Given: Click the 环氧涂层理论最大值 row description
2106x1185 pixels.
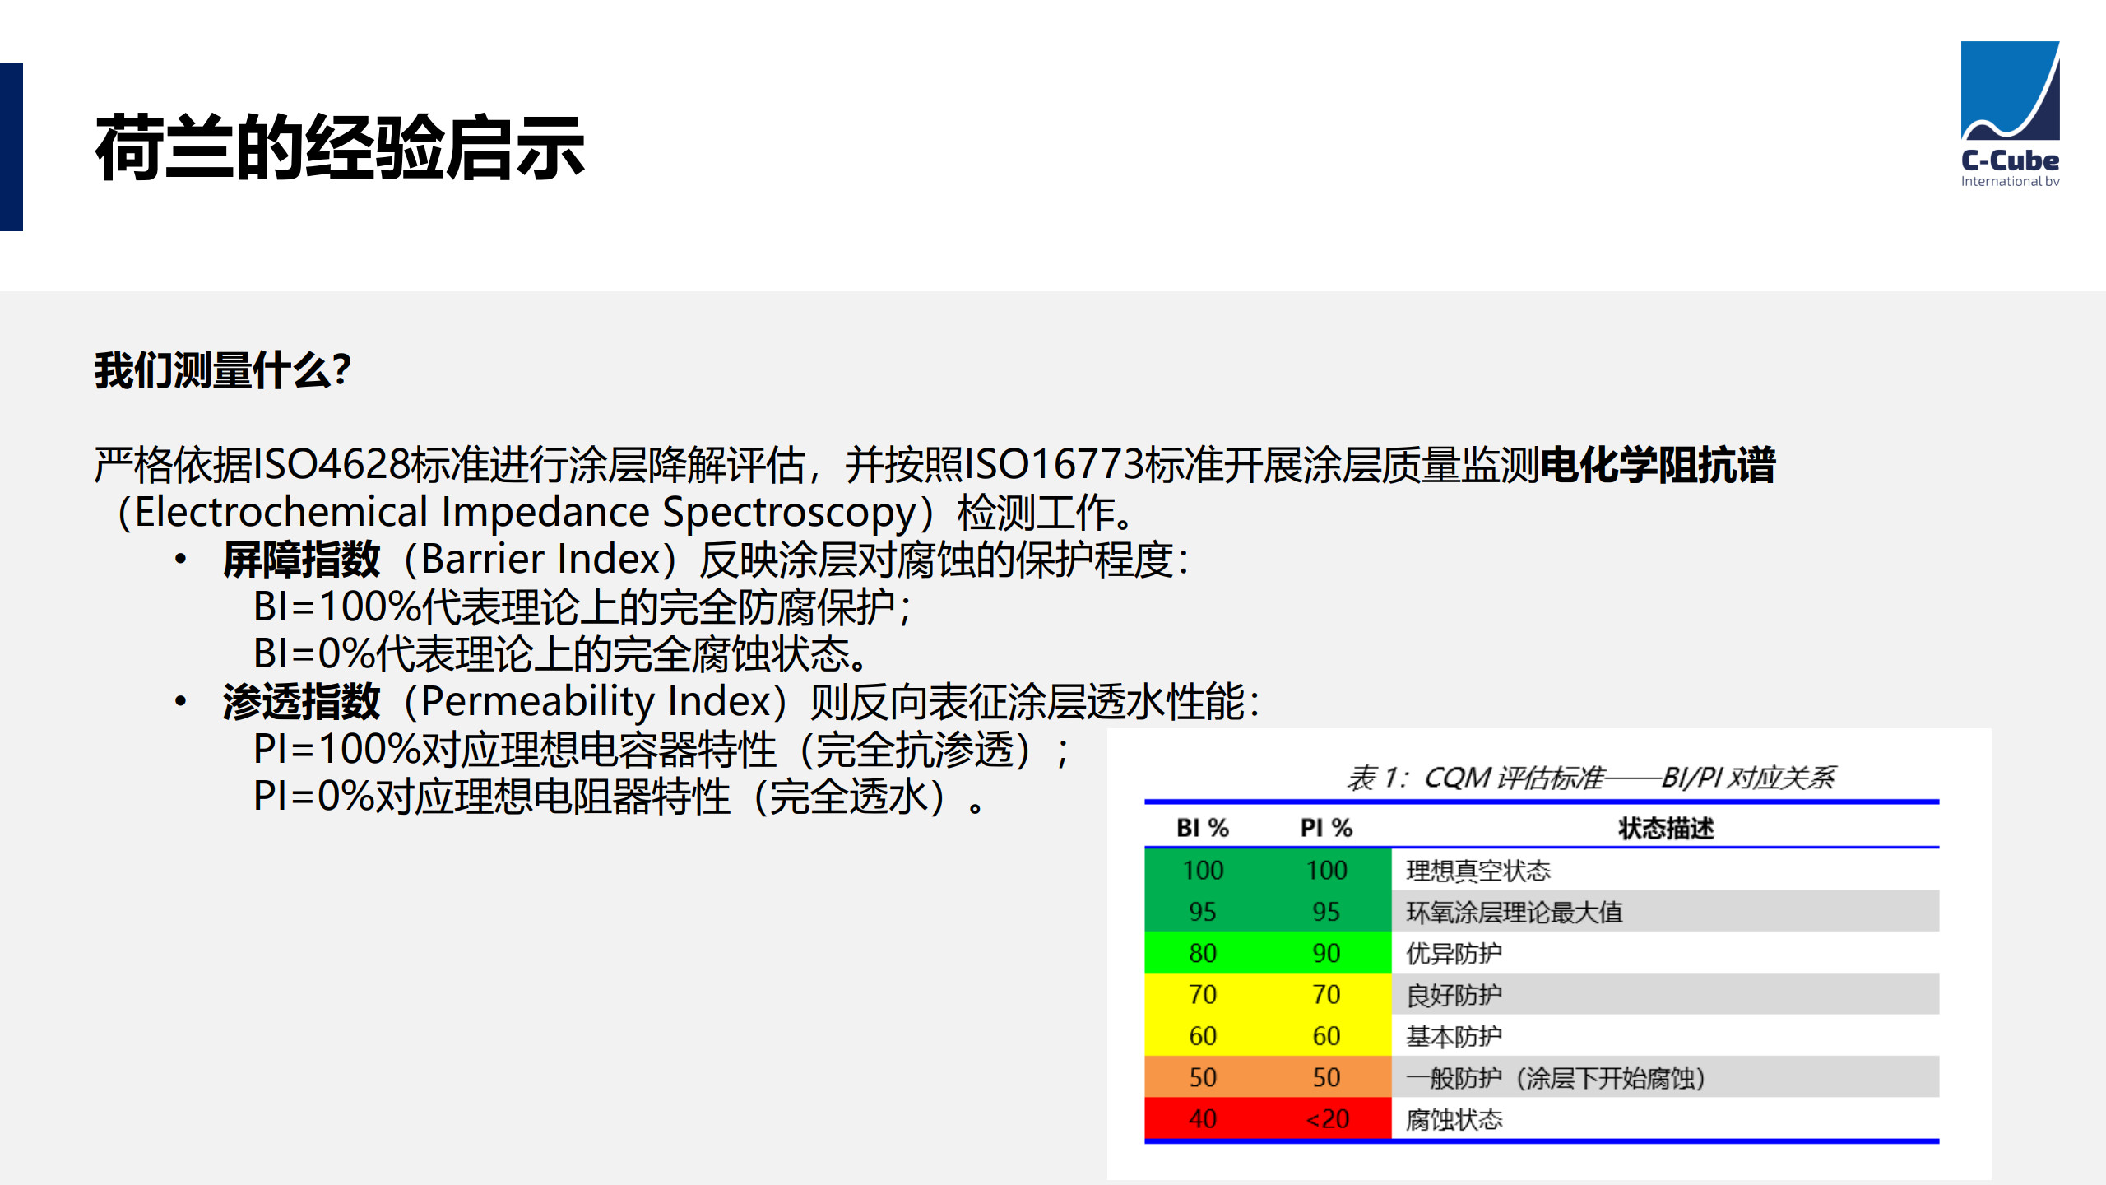Looking at the screenshot, I should pyautogui.click(x=1514, y=912).
